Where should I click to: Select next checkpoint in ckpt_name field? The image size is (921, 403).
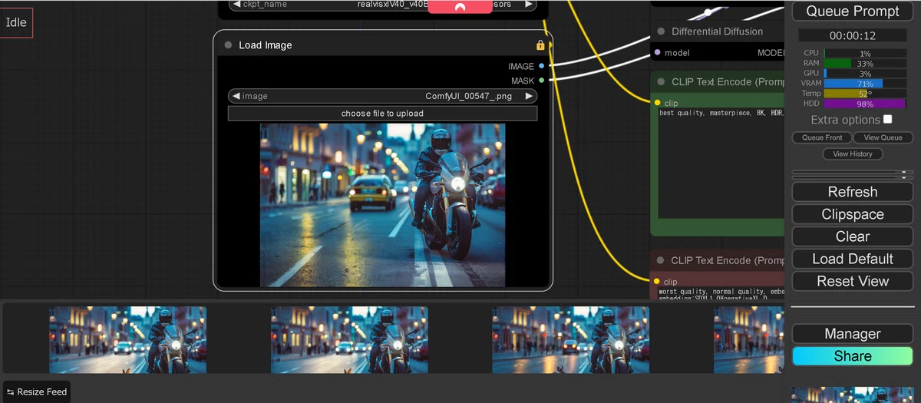529,4
